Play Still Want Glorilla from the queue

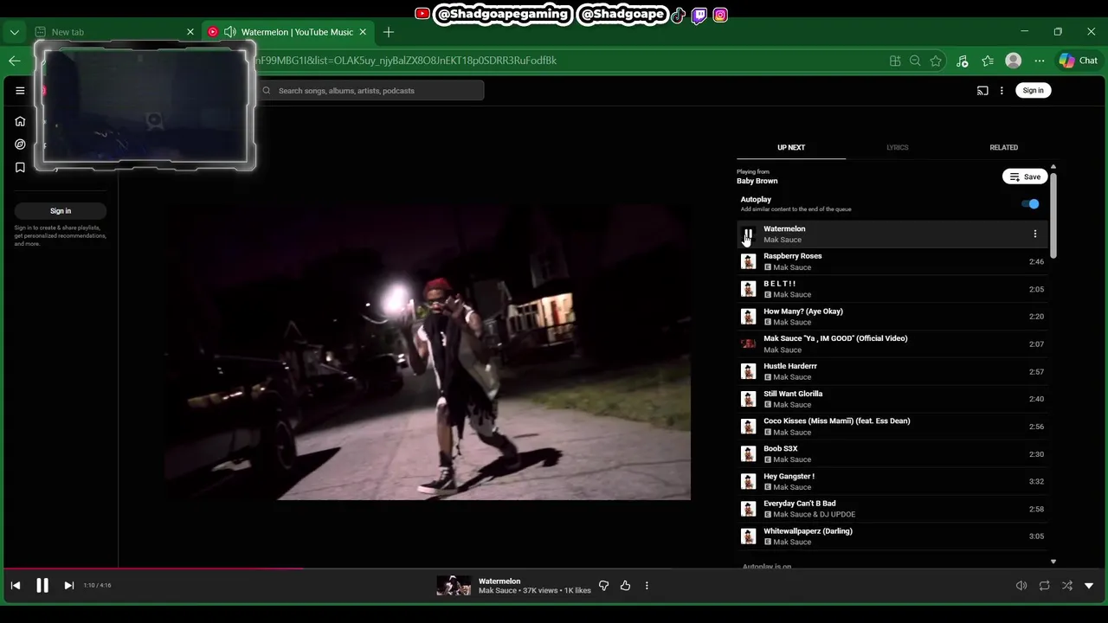892,399
